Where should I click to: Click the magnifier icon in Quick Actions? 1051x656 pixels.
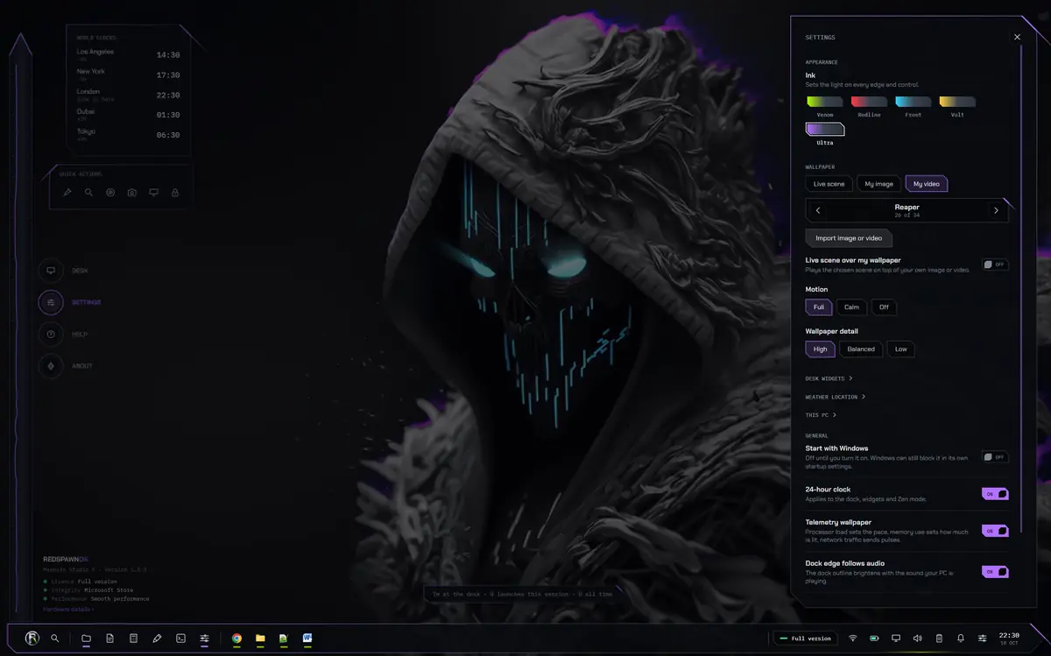(x=88, y=193)
